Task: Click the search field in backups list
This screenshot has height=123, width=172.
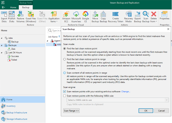Action: (54, 30)
